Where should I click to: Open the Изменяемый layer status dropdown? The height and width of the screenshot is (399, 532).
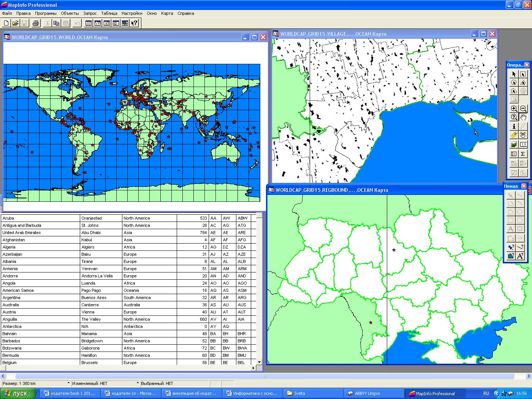coord(138,383)
